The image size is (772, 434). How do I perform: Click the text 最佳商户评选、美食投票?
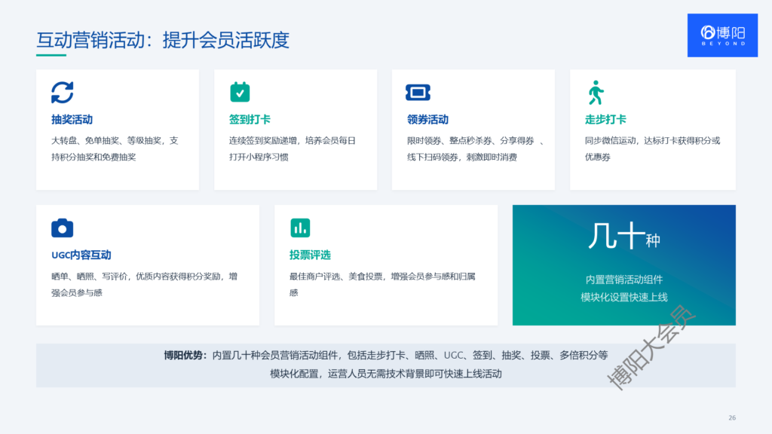(335, 277)
